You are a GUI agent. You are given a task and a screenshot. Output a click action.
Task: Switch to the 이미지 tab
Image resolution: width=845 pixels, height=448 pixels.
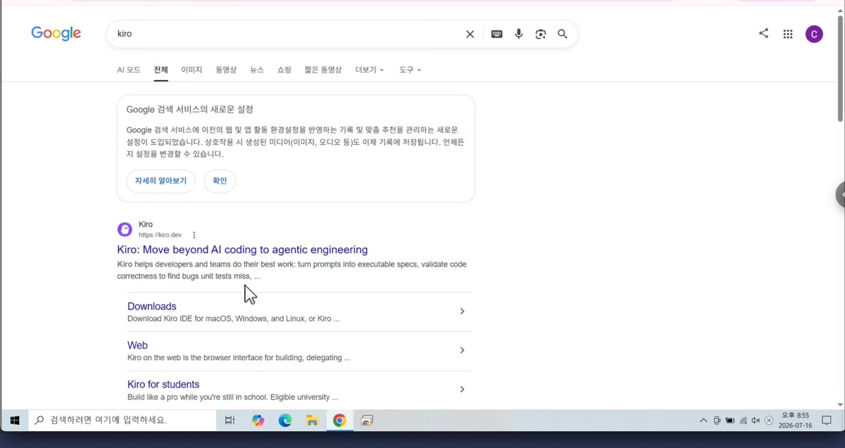pyautogui.click(x=192, y=70)
